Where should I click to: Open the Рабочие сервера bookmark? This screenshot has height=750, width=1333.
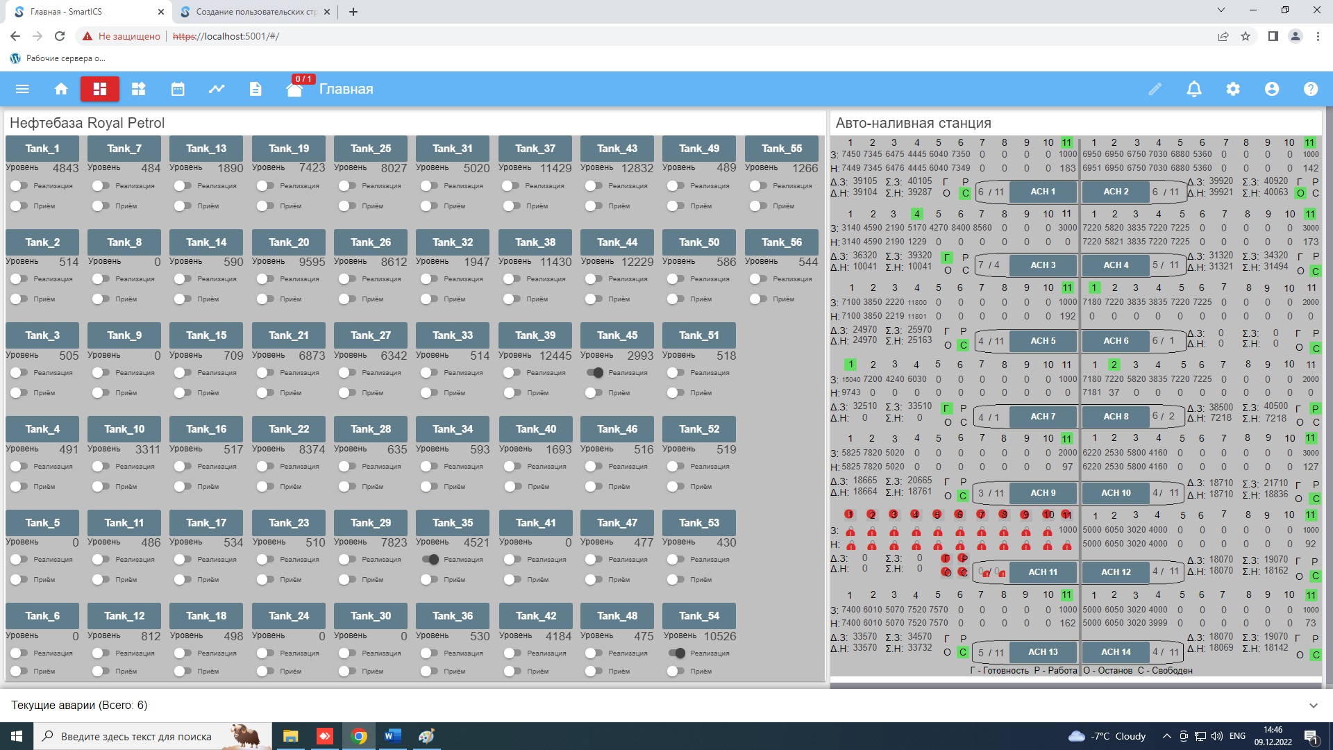(x=58, y=58)
